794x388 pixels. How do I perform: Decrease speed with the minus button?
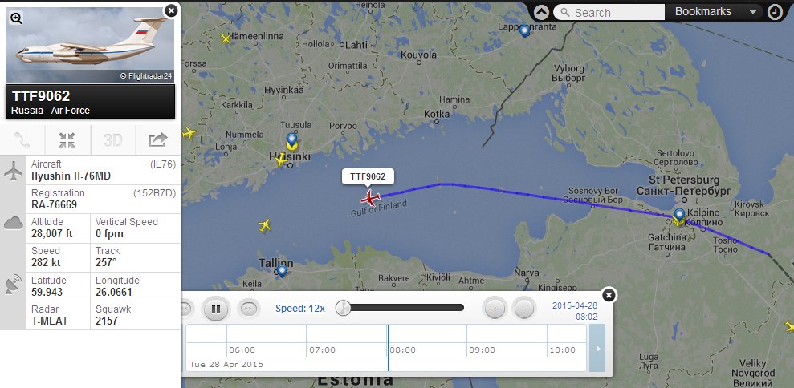[524, 308]
